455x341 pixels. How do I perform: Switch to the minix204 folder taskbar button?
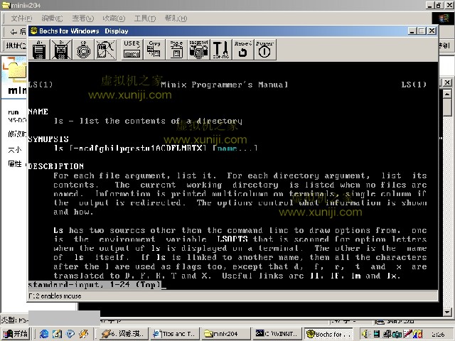pos(226,334)
